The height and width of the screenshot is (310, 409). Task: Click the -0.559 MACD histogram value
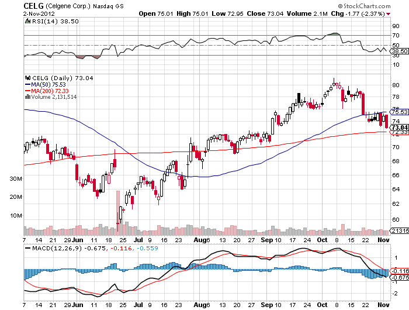[x=147, y=248]
